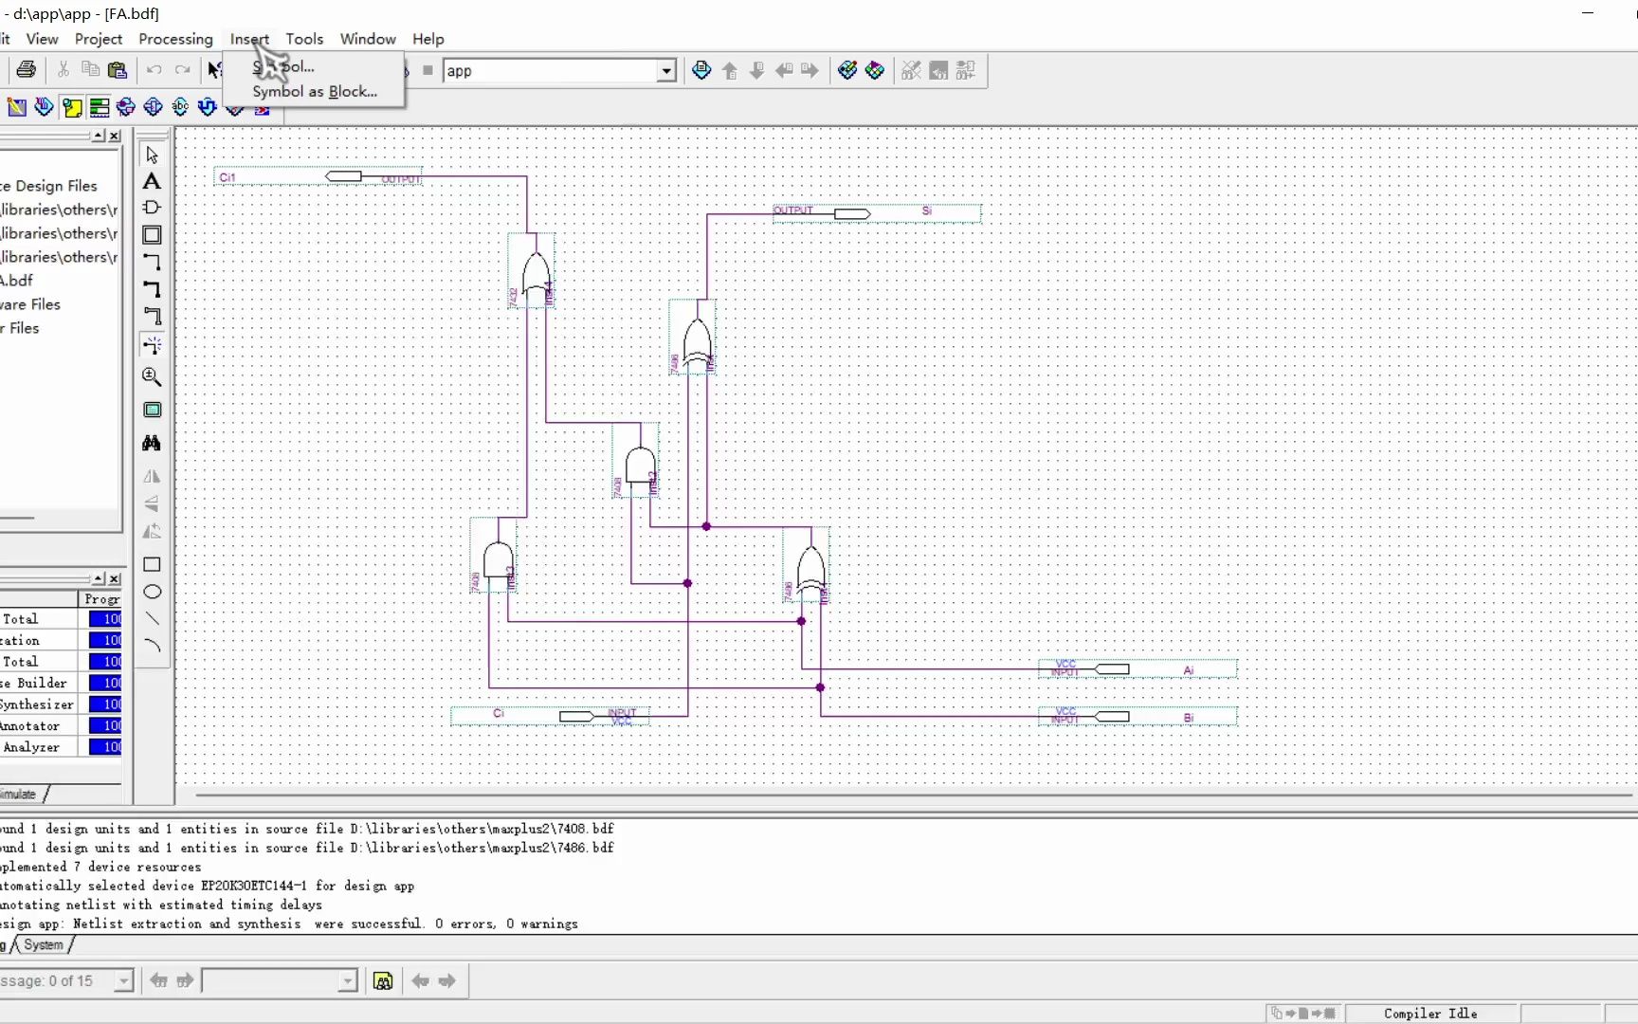Open the find binoculars tool
Image resolution: width=1638 pixels, height=1024 pixels.
(x=152, y=443)
